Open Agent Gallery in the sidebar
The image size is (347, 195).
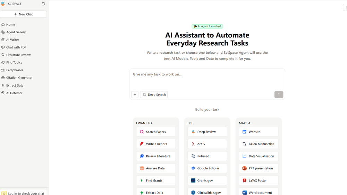coord(16,32)
